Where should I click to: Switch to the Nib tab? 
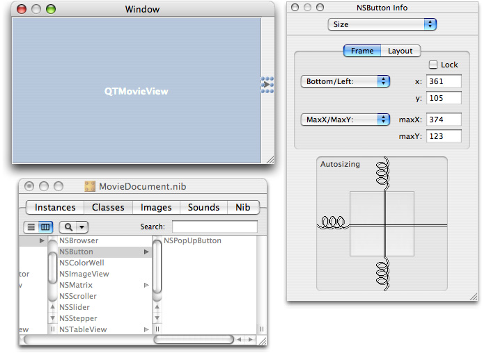243,208
